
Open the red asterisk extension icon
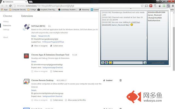(x=151, y=6)
